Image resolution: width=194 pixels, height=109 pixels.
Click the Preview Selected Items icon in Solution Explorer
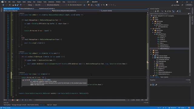[x=180, y=11]
